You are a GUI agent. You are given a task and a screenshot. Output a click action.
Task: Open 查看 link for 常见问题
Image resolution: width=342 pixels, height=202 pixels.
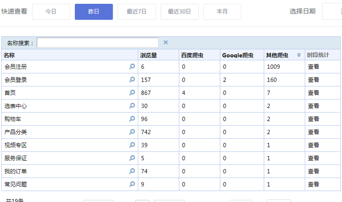(313, 184)
